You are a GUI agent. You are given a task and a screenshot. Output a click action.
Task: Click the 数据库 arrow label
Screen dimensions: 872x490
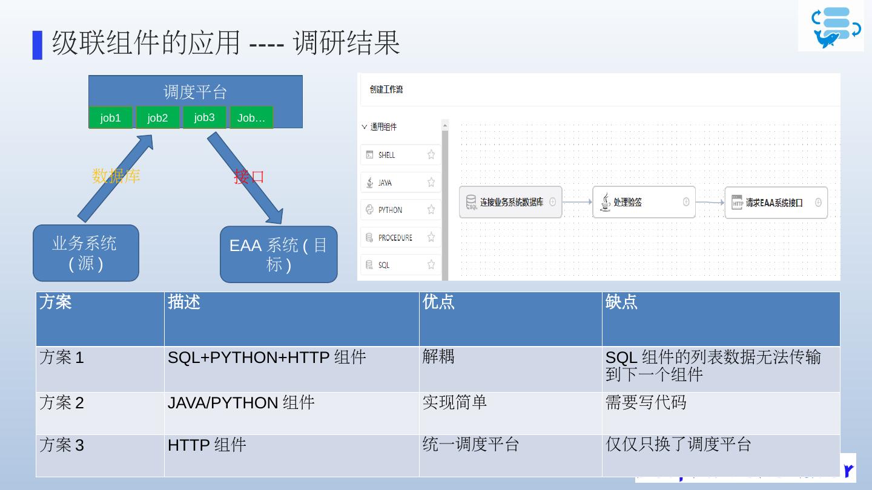coord(116,176)
